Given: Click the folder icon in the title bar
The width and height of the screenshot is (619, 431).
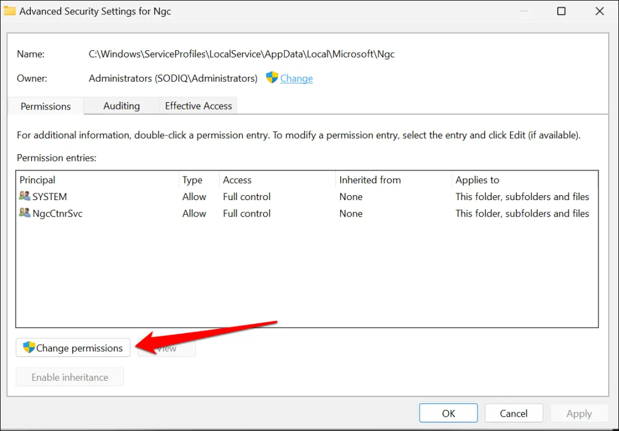Looking at the screenshot, I should 10,11.
